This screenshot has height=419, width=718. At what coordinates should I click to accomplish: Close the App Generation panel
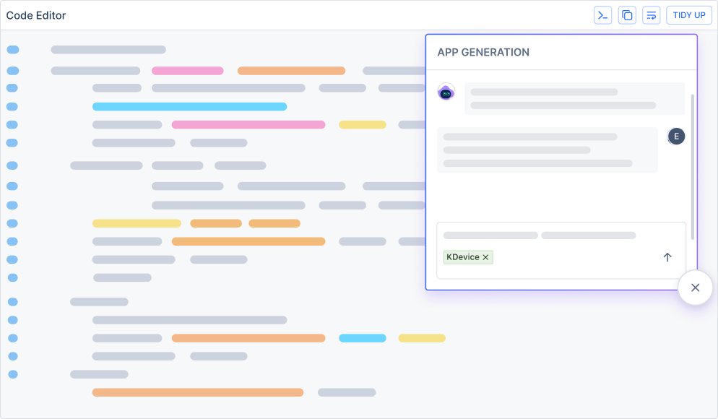(695, 288)
